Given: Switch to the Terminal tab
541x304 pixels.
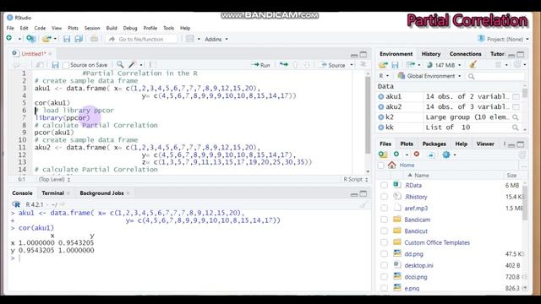Looking at the screenshot, I should (x=52, y=193).
